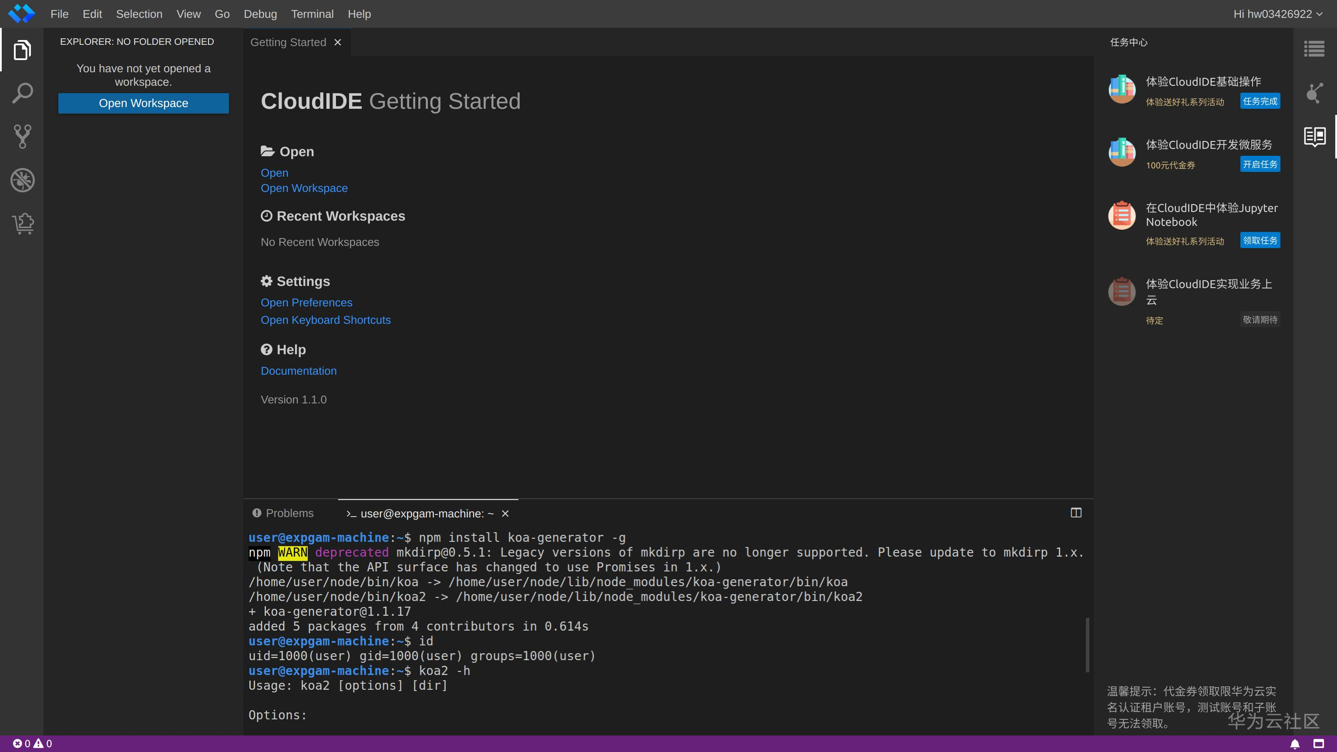Split the terminal panel

click(x=1076, y=513)
